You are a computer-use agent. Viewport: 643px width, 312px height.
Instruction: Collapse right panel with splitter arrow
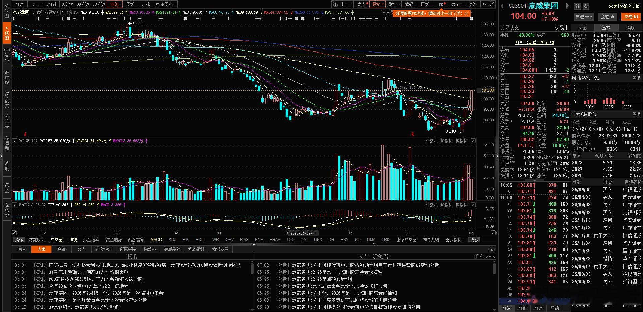coord(497,156)
